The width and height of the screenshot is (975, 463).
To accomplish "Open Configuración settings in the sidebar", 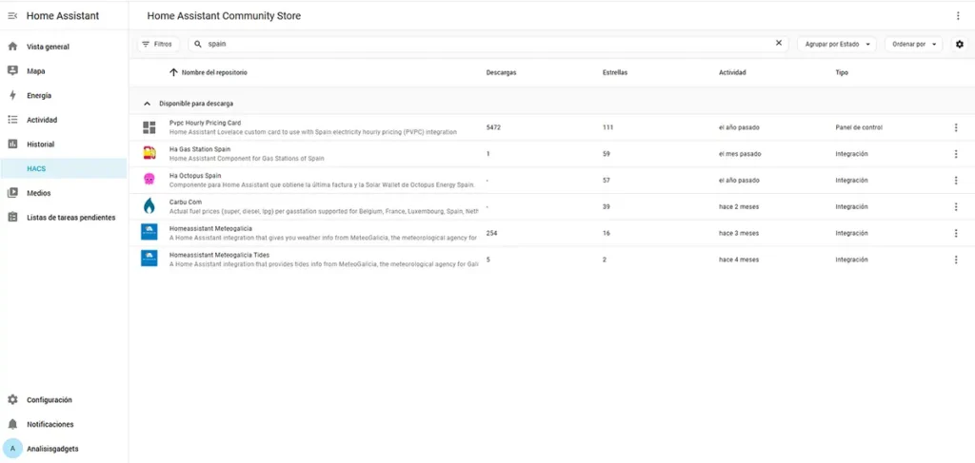I will (64, 399).
